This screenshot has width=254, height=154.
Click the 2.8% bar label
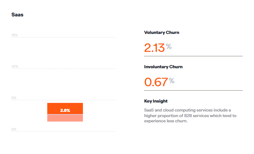(x=65, y=110)
